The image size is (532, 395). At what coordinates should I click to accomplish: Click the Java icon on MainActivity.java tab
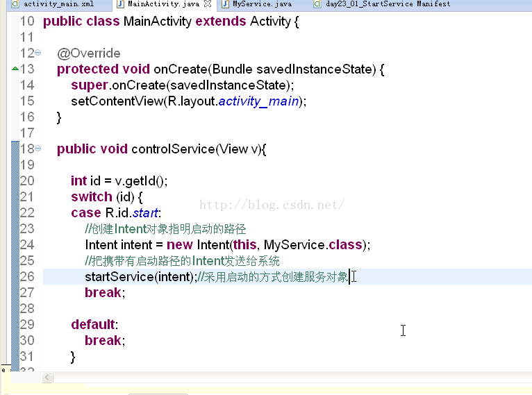(x=120, y=4)
